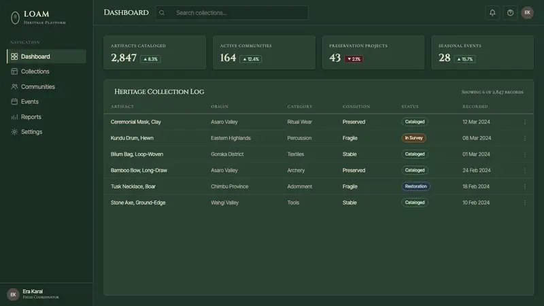Sort by Recorded column header

(x=475, y=107)
